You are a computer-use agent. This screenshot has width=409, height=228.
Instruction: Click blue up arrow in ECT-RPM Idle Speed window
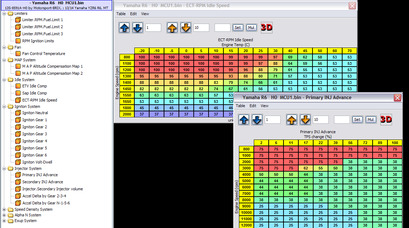coord(124,27)
